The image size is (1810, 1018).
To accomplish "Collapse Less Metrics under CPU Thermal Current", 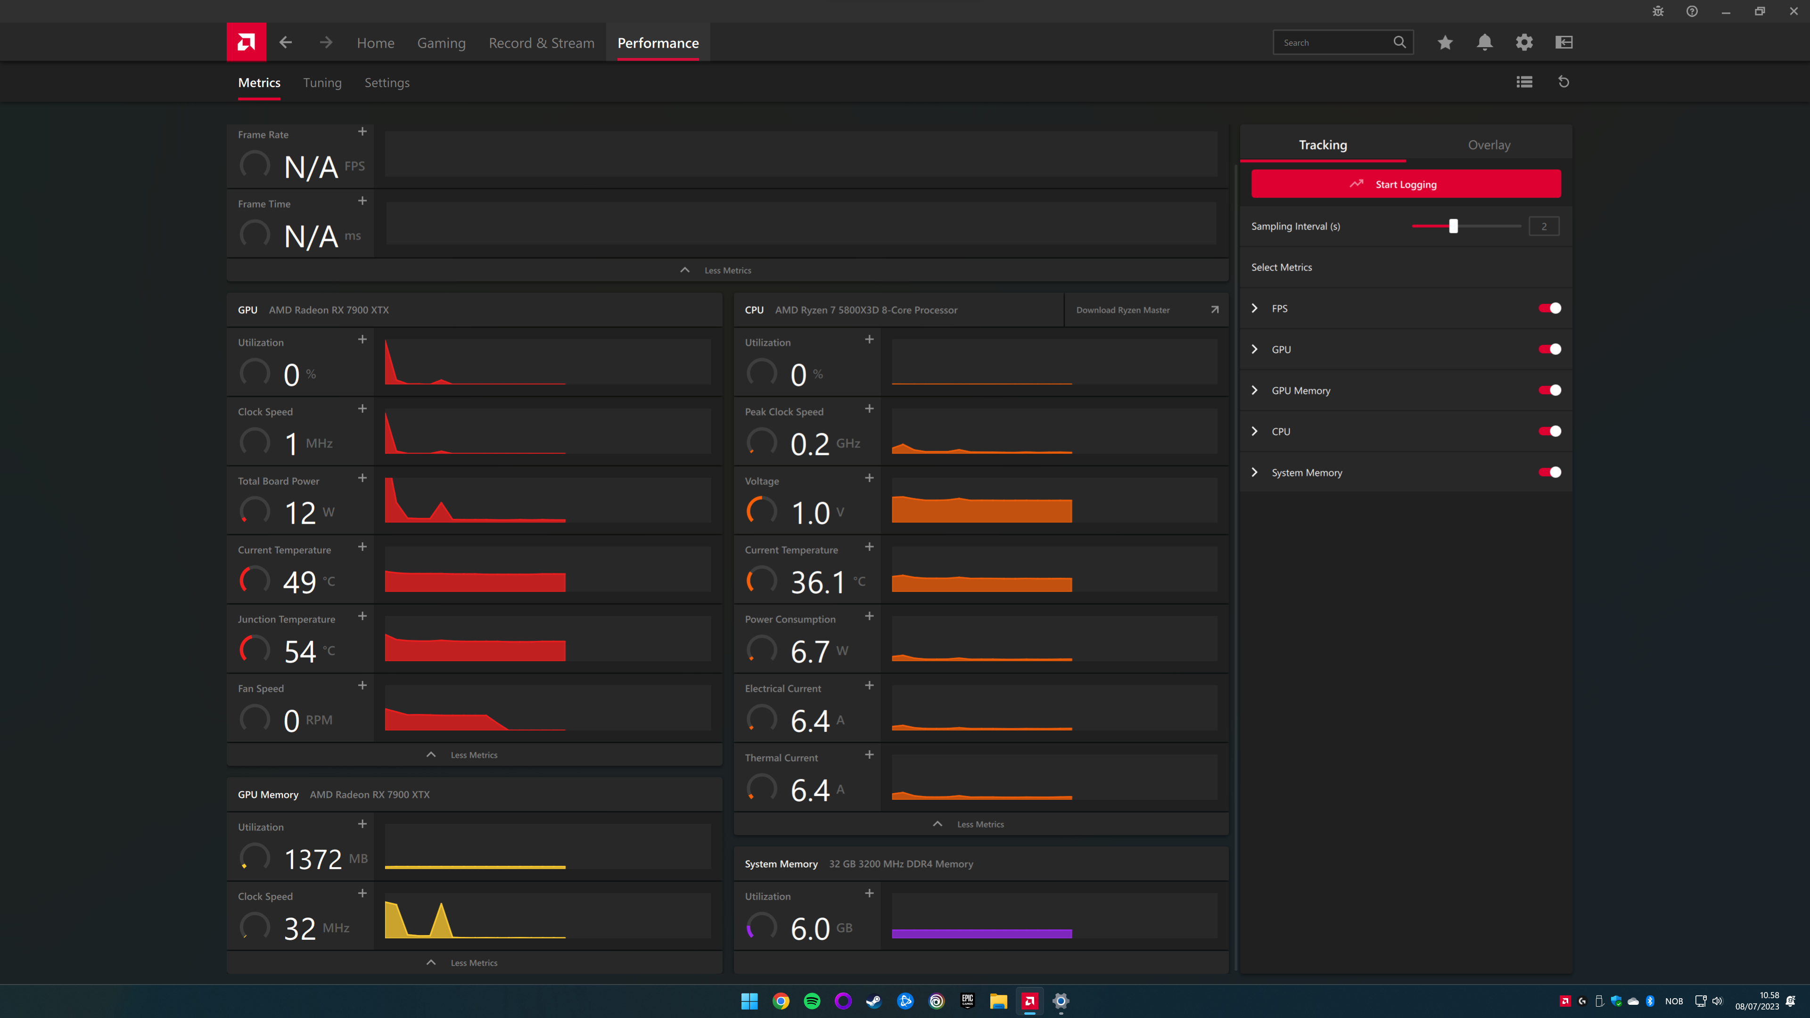I will click(981, 824).
